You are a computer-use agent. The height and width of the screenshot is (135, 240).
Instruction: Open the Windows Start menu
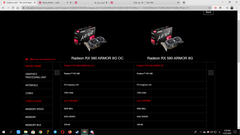[x=3, y=132]
